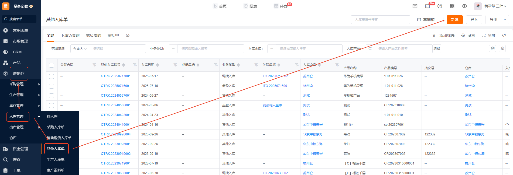Focus the 入库单编号搜索 search field
The height and width of the screenshot is (175, 513).
click(381, 20)
